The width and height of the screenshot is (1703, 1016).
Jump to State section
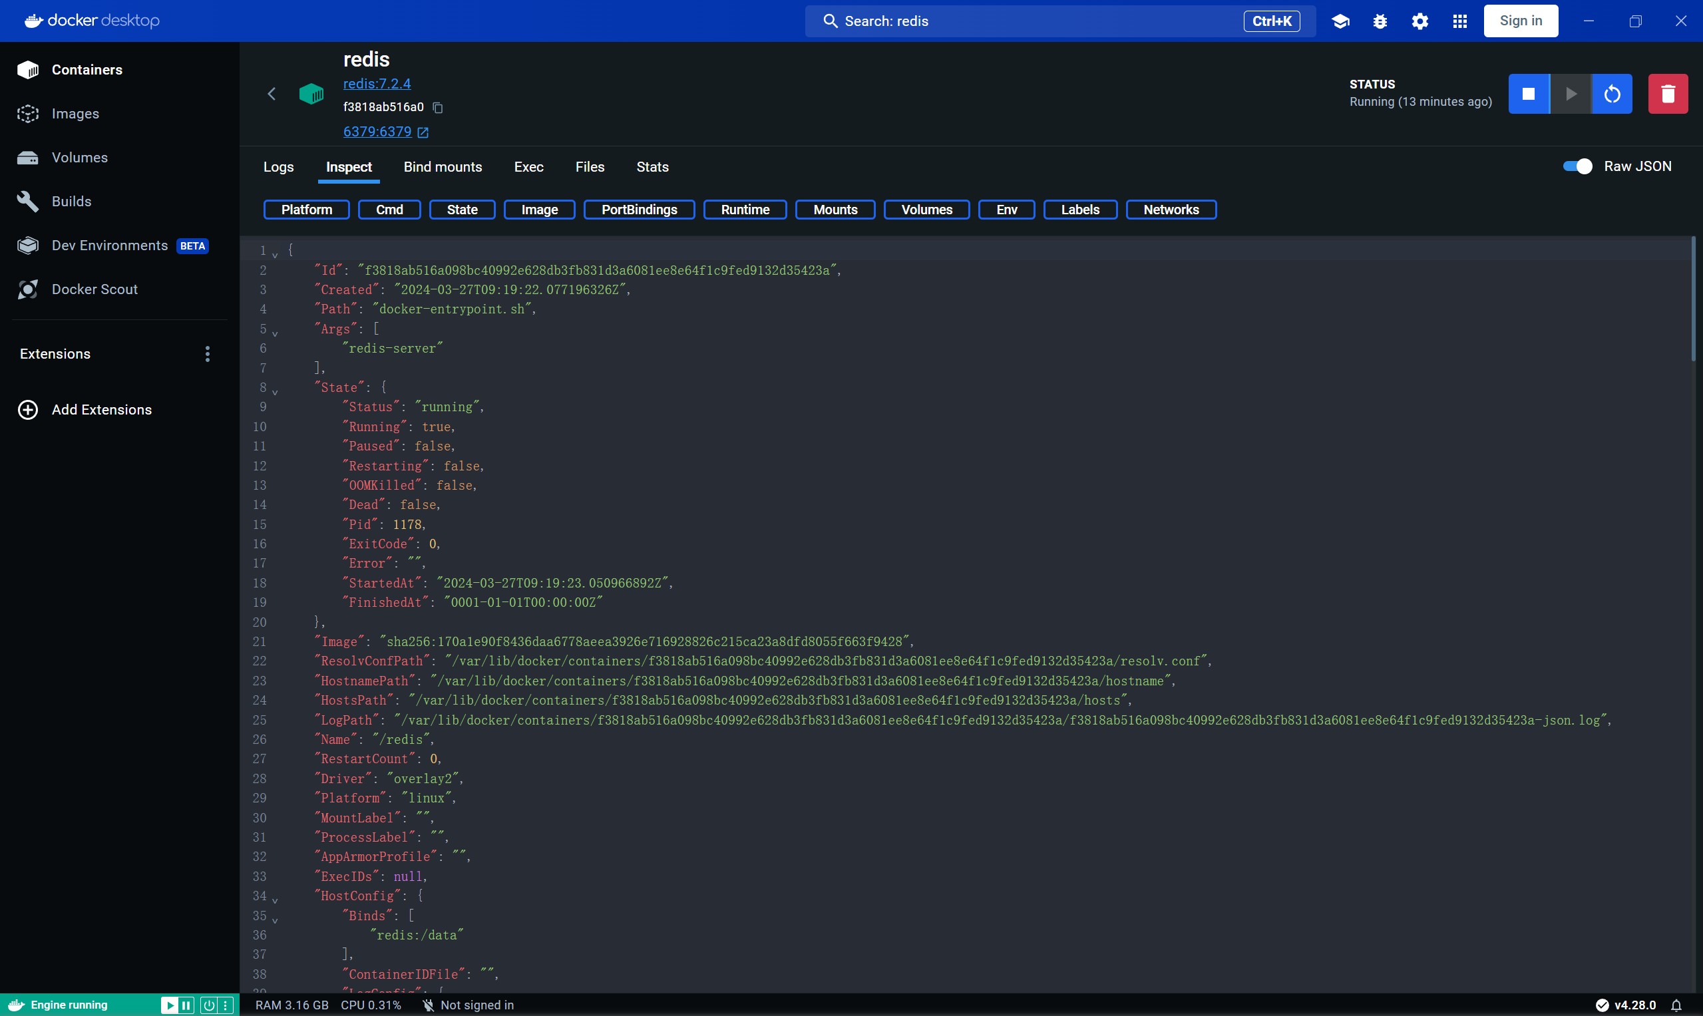click(x=463, y=210)
